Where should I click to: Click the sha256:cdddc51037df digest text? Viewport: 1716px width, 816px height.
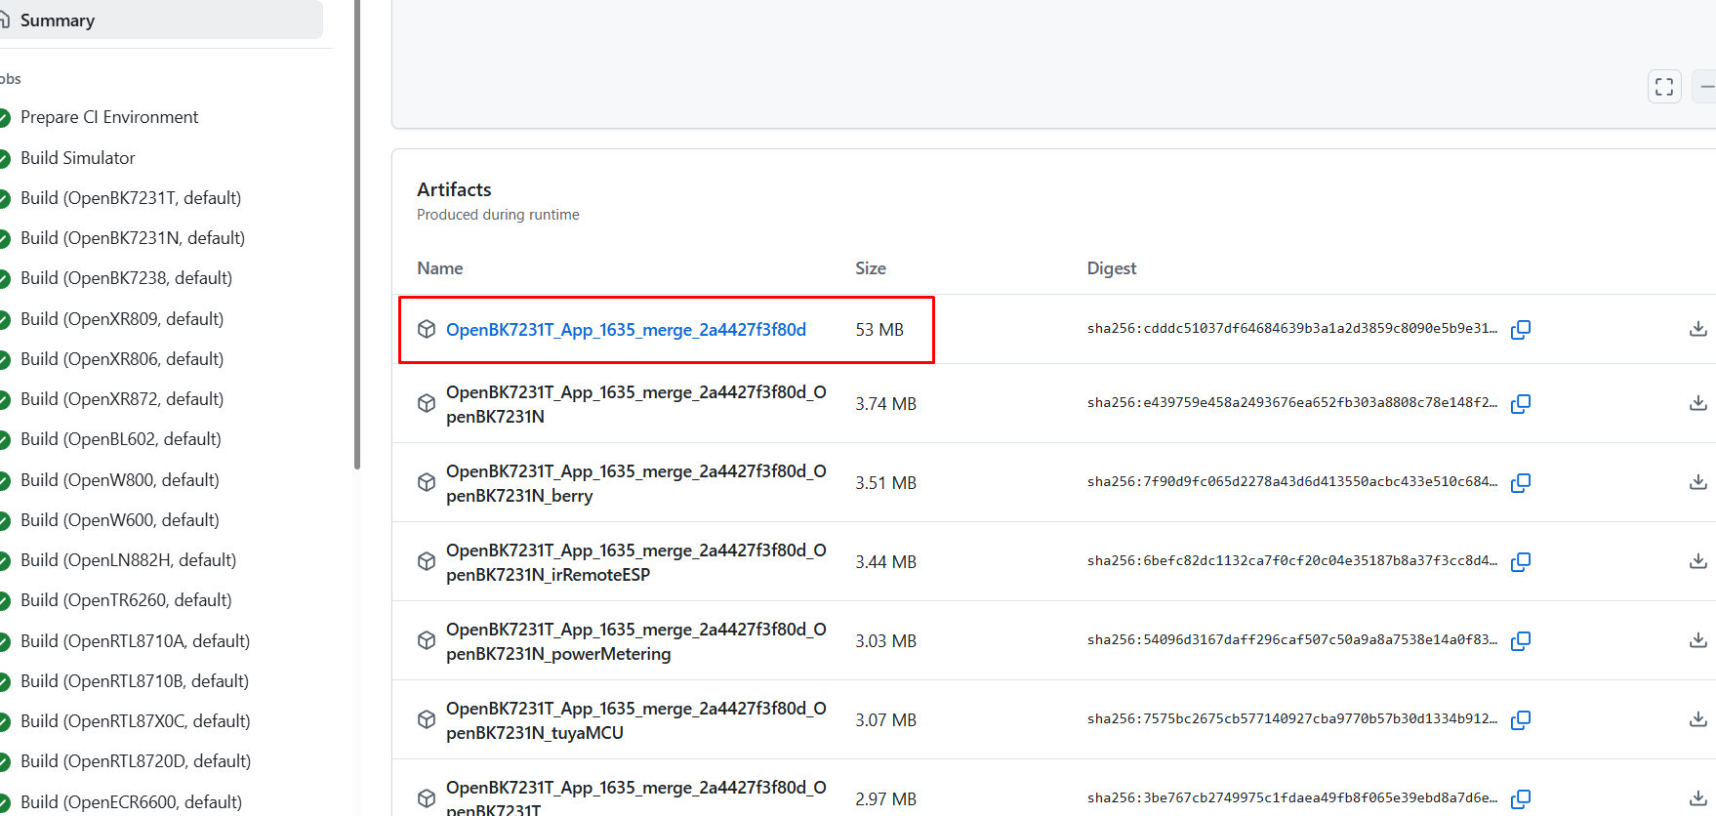click(1292, 329)
